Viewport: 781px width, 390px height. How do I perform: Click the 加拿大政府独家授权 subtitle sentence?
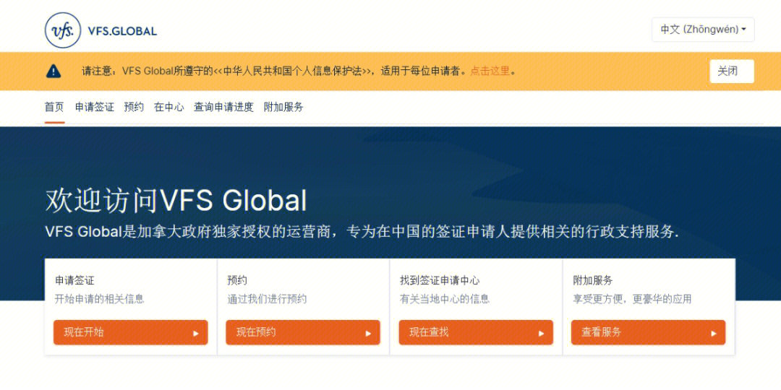(x=362, y=232)
